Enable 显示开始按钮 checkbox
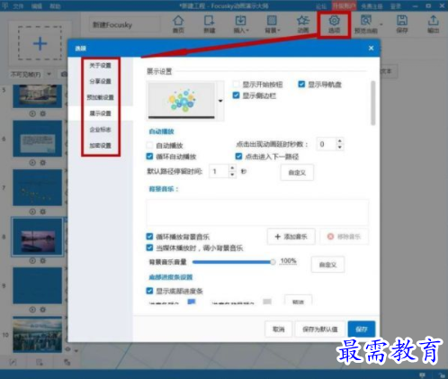 click(x=237, y=84)
